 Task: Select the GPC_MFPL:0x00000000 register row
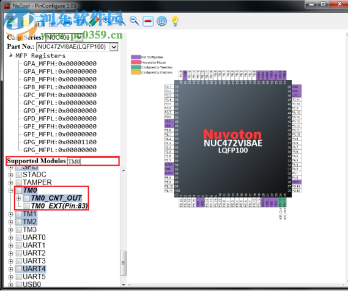click(x=60, y=103)
